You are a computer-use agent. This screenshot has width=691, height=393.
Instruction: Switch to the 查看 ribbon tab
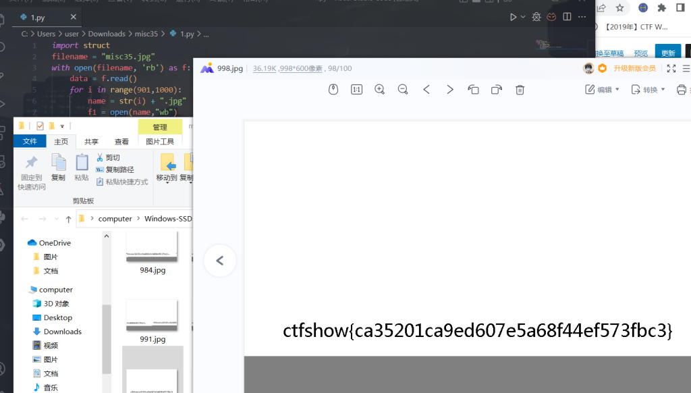[121, 141]
